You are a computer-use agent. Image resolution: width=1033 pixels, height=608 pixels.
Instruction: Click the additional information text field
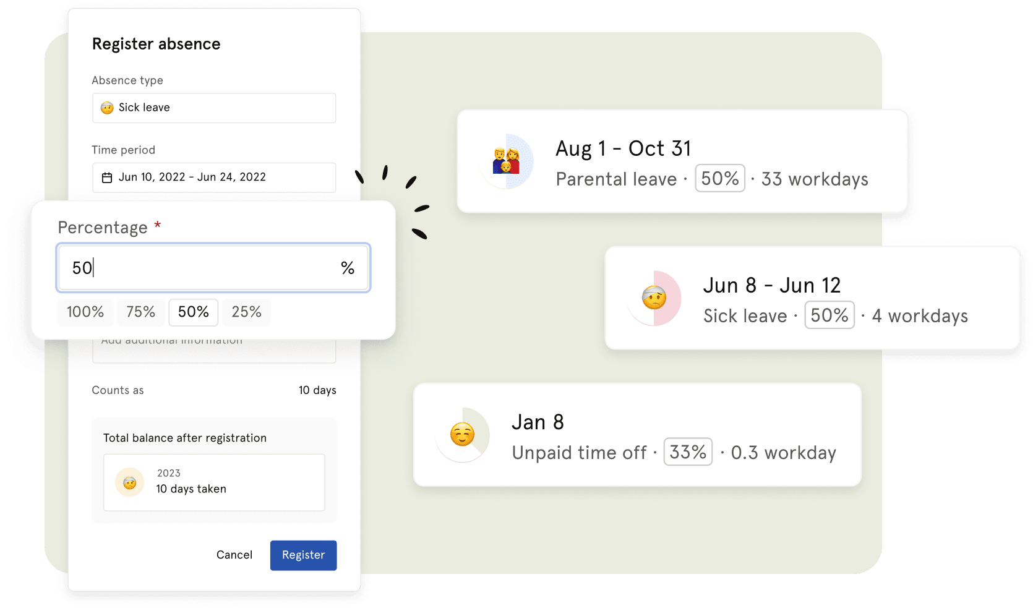pyautogui.click(x=214, y=351)
